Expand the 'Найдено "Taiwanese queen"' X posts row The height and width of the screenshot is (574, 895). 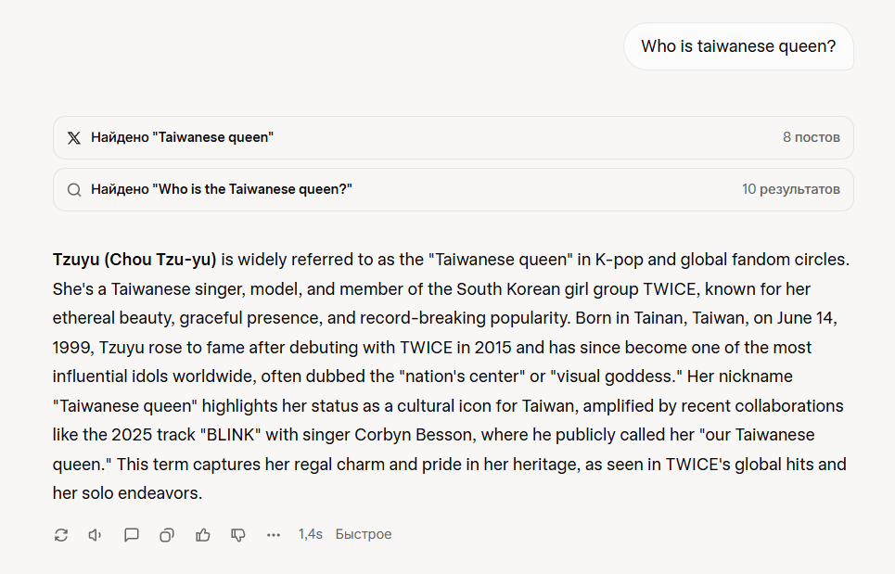pos(182,138)
